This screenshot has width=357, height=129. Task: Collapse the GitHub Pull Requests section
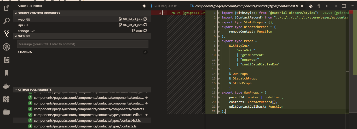coord(16,90)
